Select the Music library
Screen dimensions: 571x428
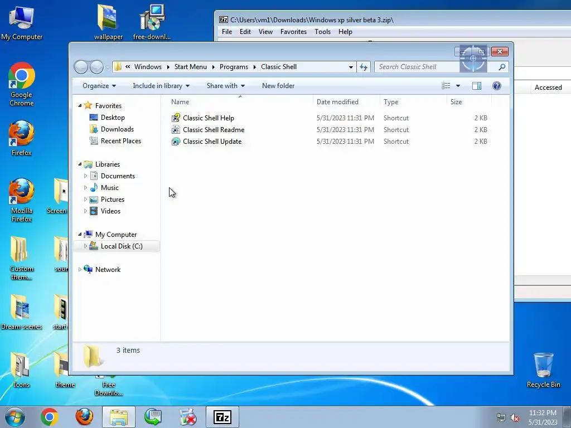click(x=110, y=188)
